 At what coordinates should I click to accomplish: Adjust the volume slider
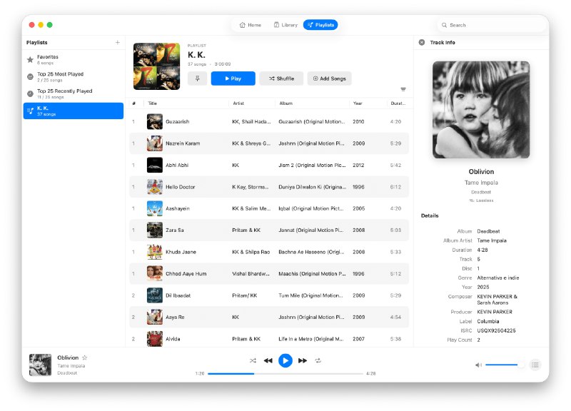503,365
